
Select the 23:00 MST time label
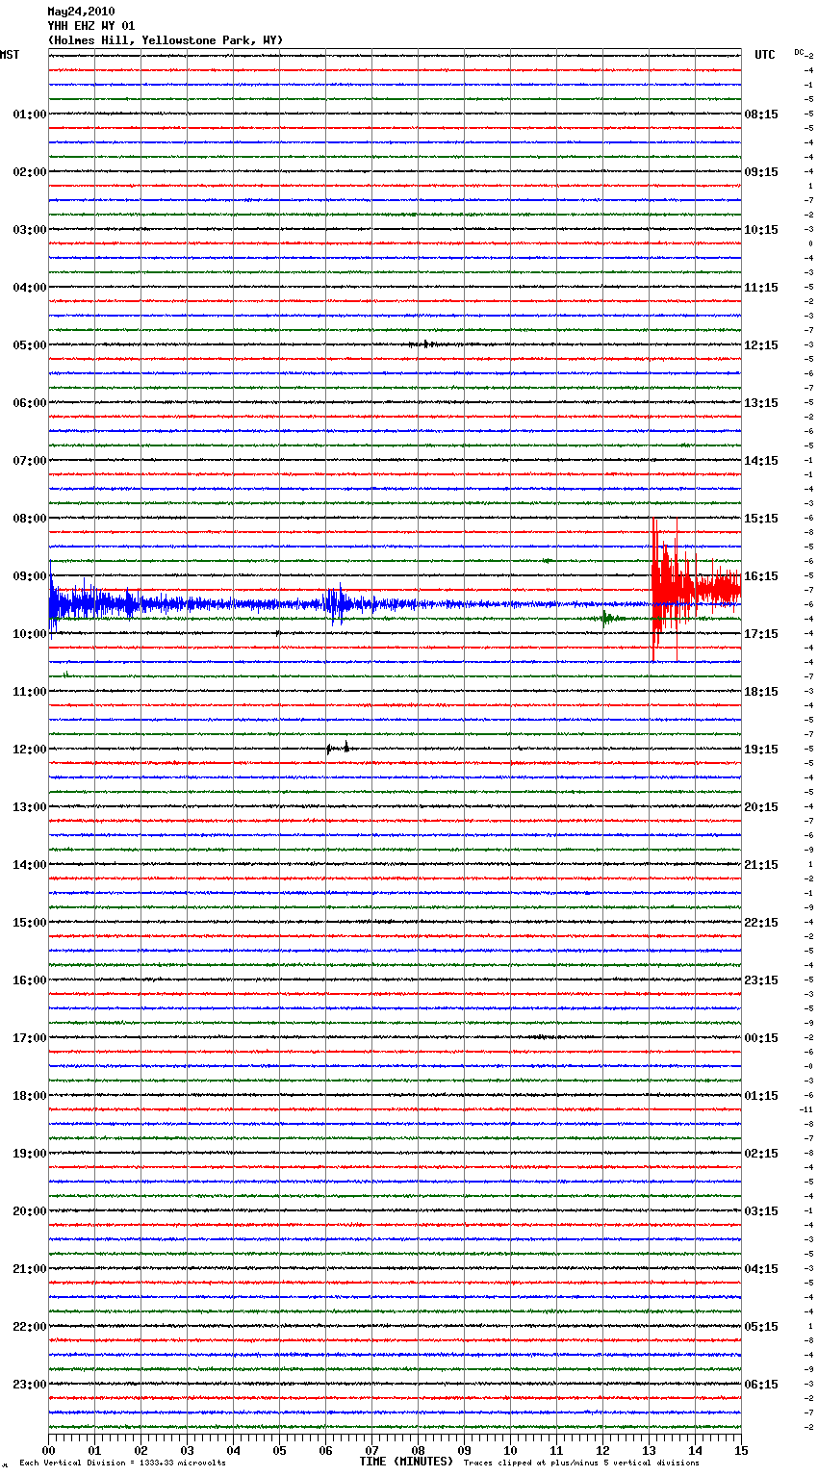tap(29, 1385)
